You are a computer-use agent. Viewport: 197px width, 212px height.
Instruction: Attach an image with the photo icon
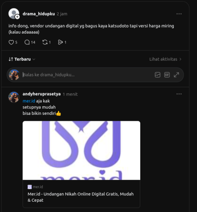point(158,75)
